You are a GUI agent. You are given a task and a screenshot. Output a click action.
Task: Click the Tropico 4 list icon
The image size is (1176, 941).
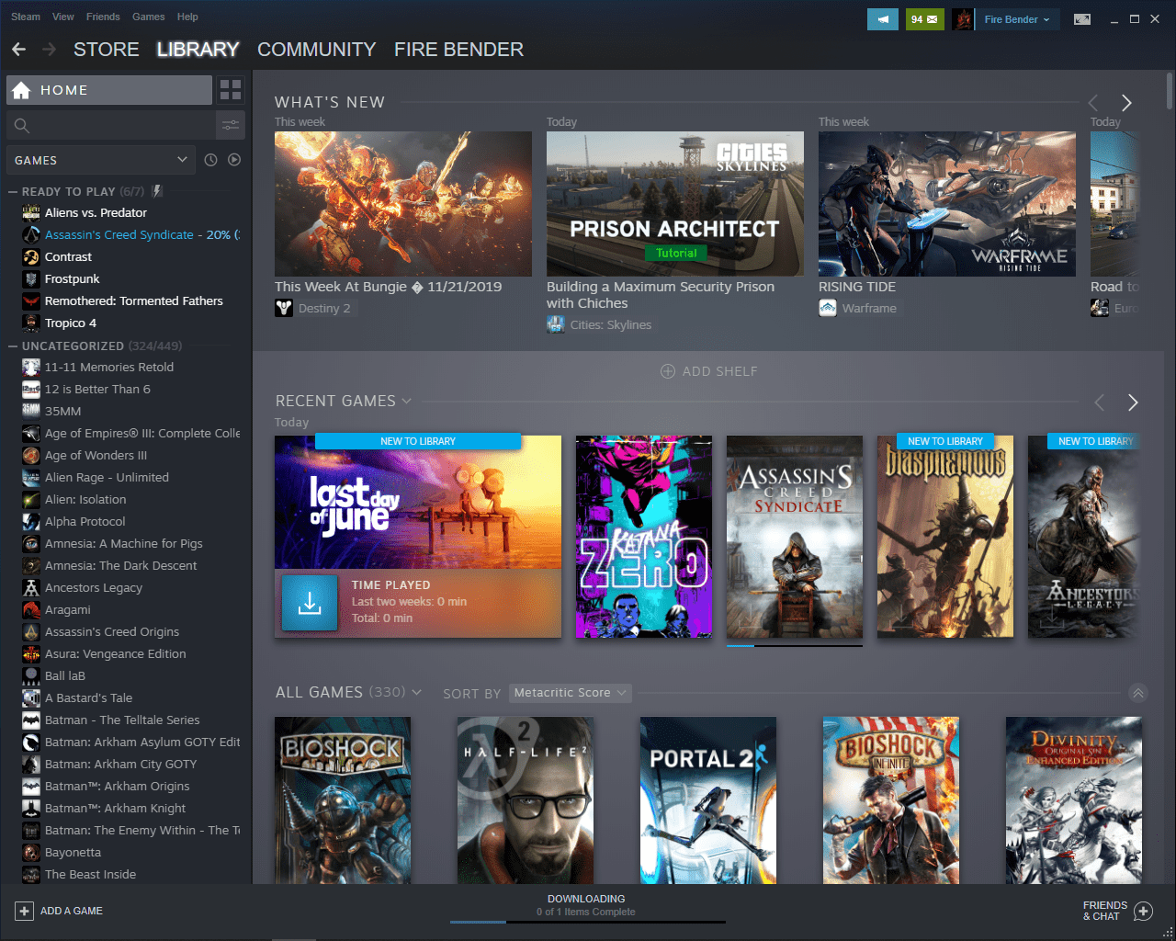pos(31,323)
